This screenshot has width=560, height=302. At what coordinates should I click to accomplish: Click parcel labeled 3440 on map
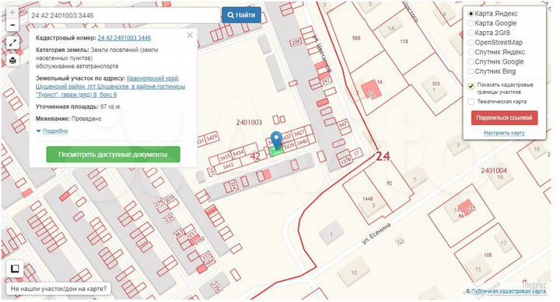tap(302, 142)
